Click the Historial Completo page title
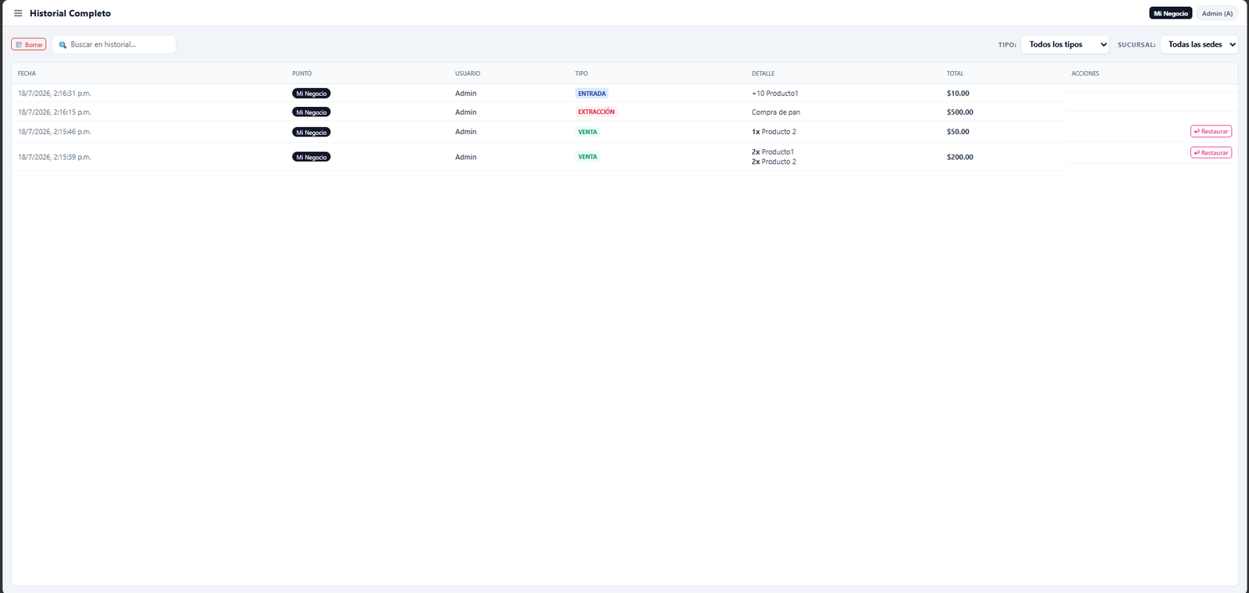 [70, 13]
